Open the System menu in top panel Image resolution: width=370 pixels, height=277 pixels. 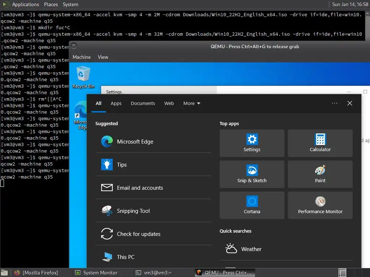point(70,4)
